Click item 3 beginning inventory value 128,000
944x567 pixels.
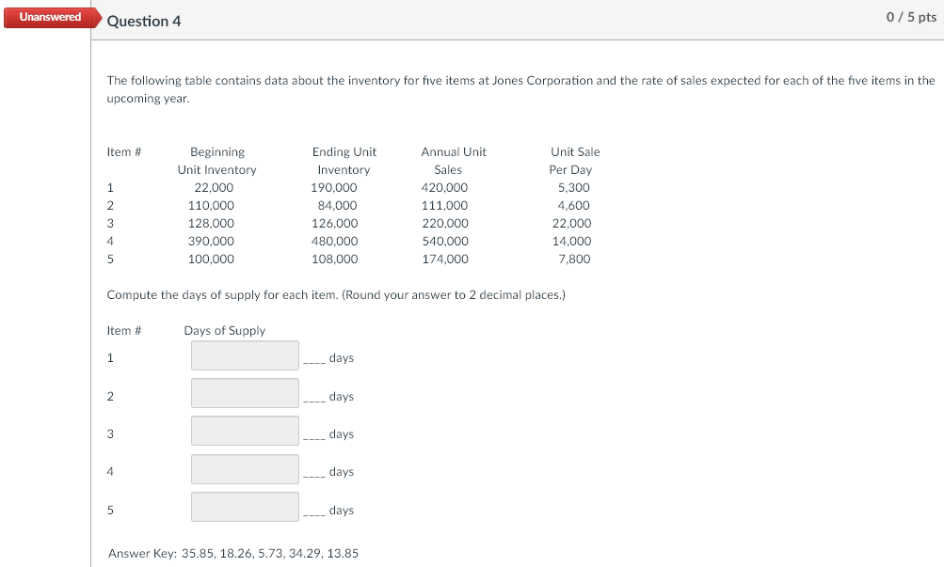click(x=211, y=224)
